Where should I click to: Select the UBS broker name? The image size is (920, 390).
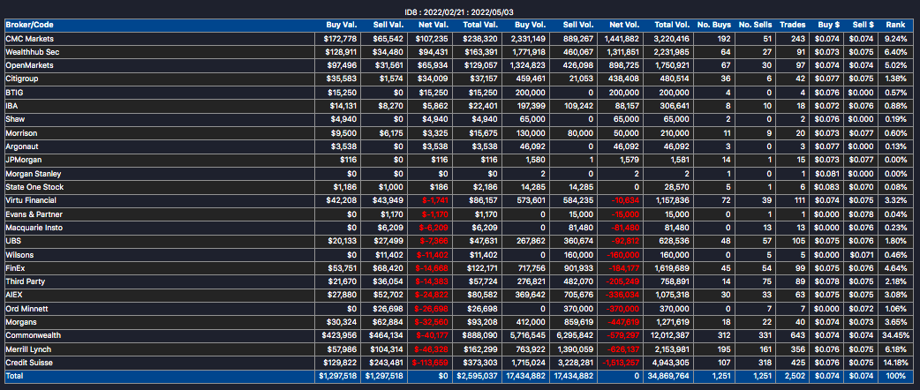tap(13, 241)
